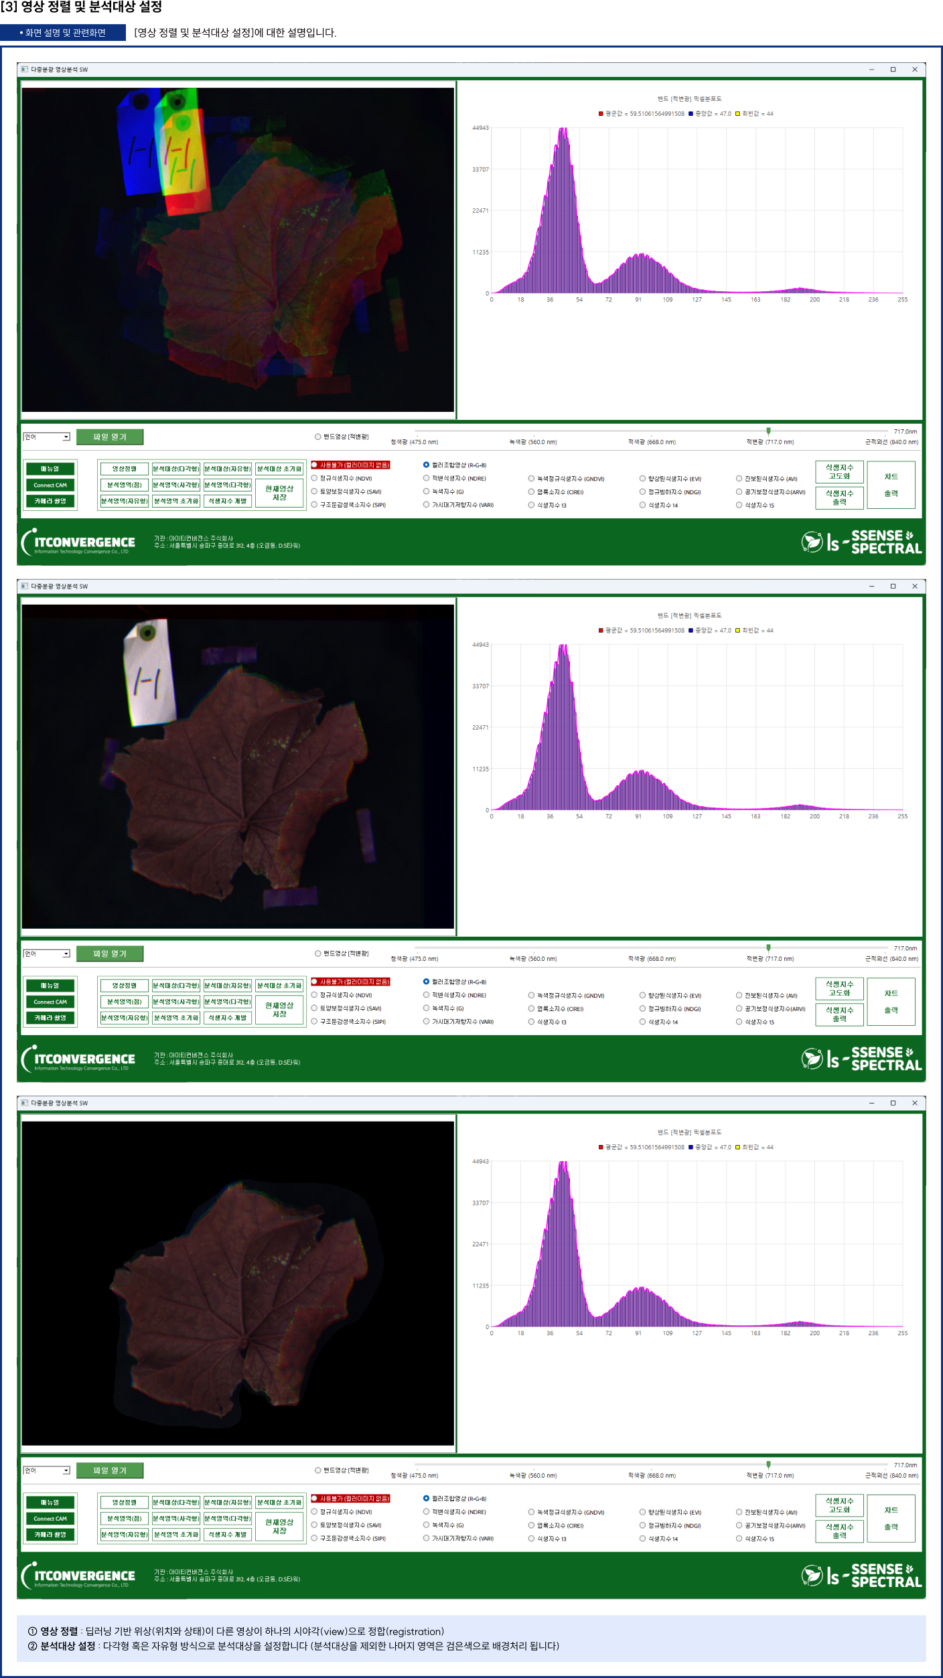Viewport: 943px width, 1678px height.
Task: Click 영상정렬 button in the middle window
Action: coord(124,986)
